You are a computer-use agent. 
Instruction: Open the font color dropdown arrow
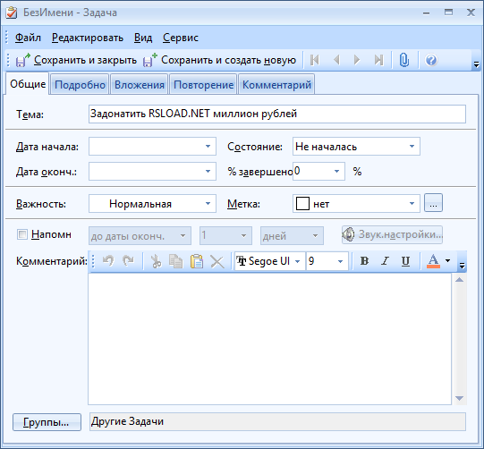tap(447, 261)
